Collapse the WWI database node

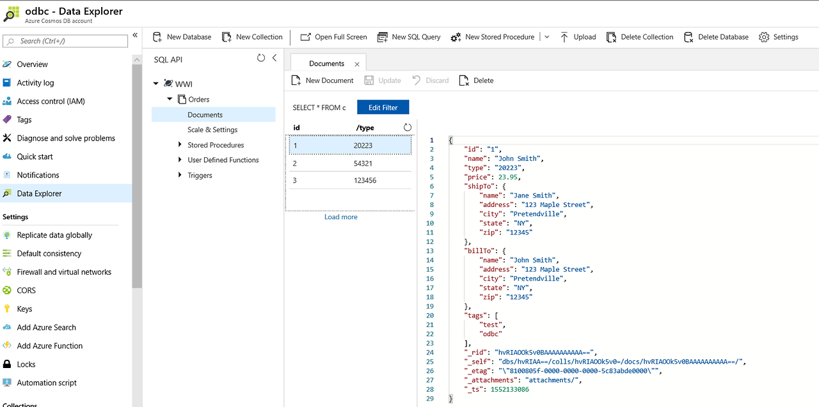coord(156,84)
